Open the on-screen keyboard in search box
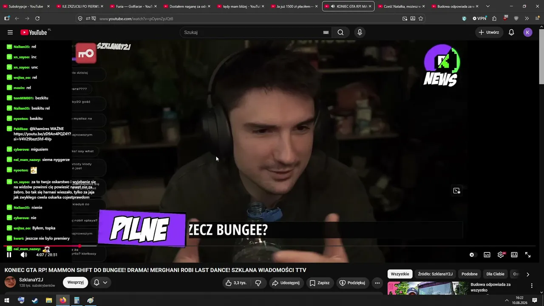Image resolution: width=544 pixels, height=306 pixels. [326, 32]
